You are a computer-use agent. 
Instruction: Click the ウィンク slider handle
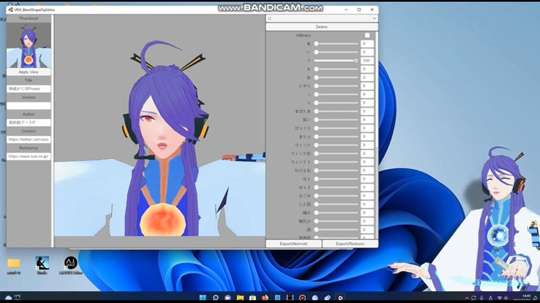pyautogui.click(x=316, y=145)
